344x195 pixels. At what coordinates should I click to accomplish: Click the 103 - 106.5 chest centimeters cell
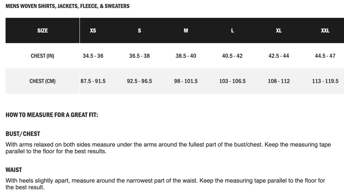[x=232, y=81]
